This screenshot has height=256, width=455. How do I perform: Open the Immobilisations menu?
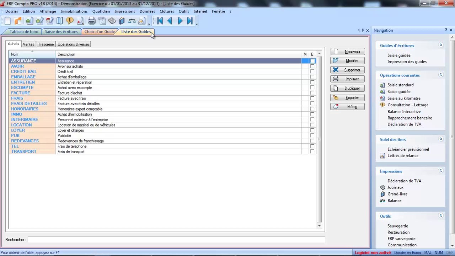74,11
